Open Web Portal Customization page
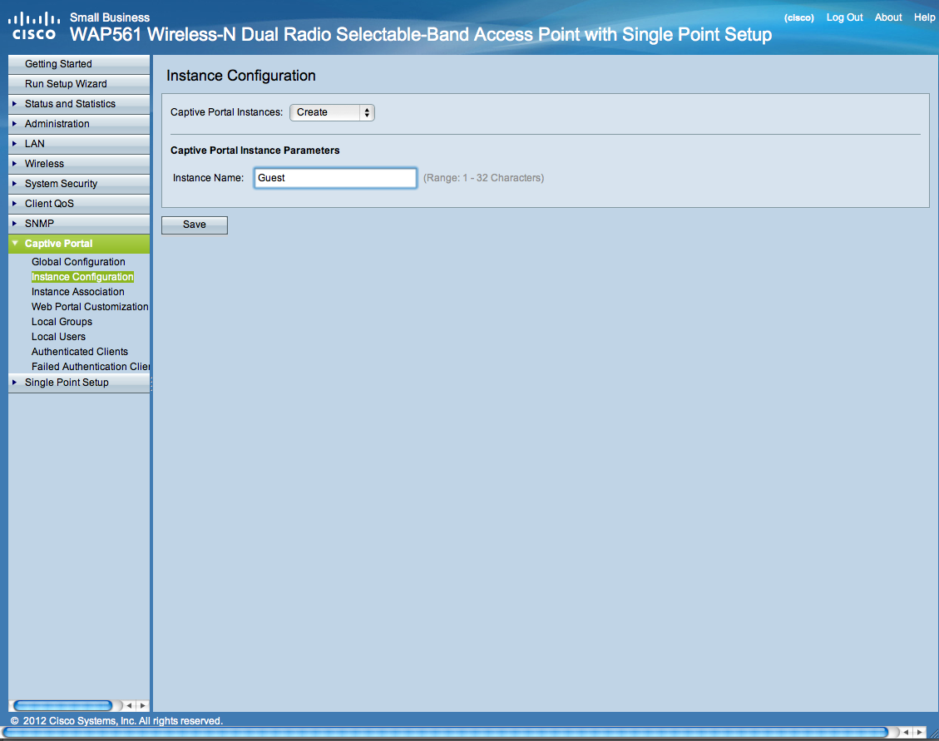This screenshot has height=741, width=939. (90, 307)
